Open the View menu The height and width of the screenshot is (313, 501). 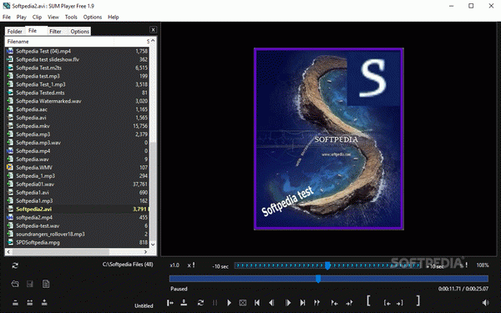tap(53, 17)
